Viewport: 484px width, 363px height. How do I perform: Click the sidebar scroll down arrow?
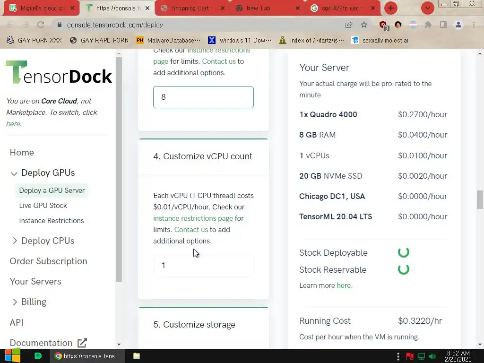pyautogui.click(x=119, y=345)
